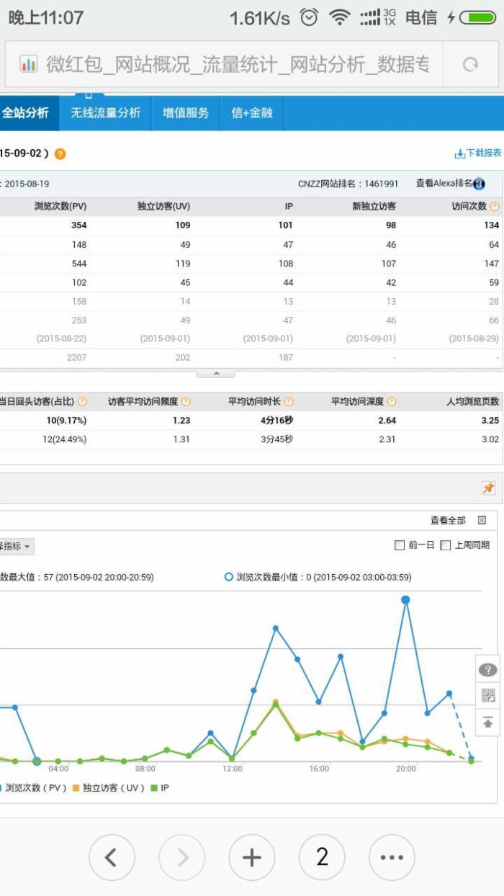The height and width of the screenshot is (896, 504).
Task: Click the help icon beside 访客平均访问频度
Action: [x=186, y=401]
